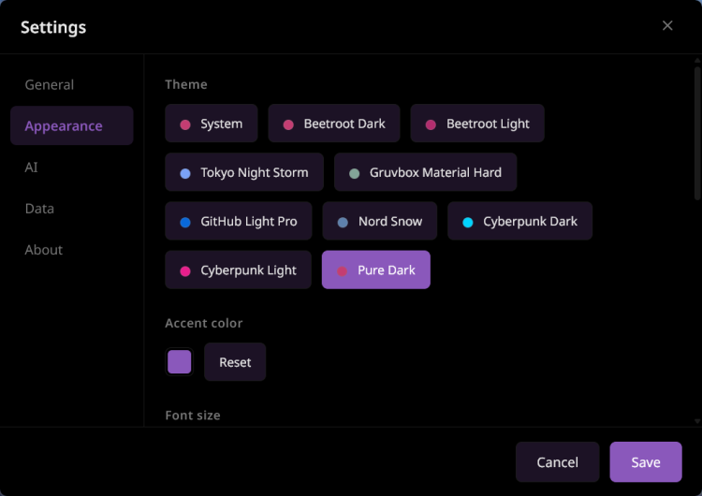
Task: Choose the Nord Snow theme
Action: coord(379,221)
